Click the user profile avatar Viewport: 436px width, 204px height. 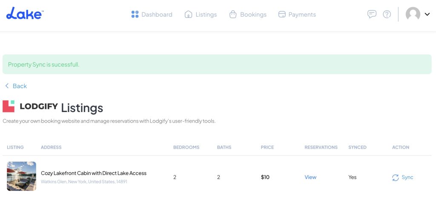click(x=413, y=14)
